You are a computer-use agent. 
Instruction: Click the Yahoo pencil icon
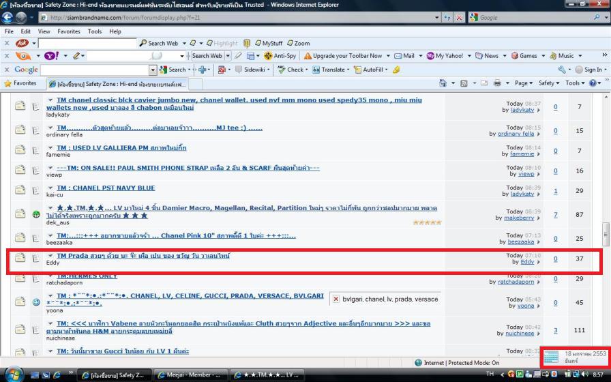(x=76, y=56)
